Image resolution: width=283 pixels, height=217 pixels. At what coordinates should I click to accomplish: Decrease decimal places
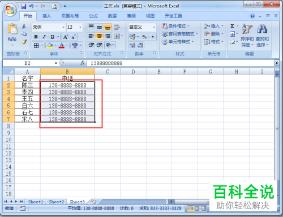click(140, 45)
